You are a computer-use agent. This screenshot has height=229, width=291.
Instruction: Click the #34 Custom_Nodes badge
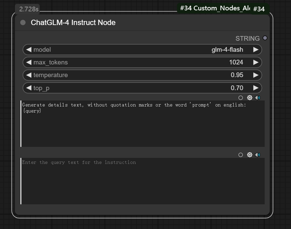(x=215, y=8)
